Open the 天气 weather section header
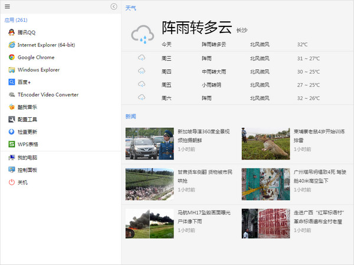This screenshot has width=354, height=265. (130, 8)
